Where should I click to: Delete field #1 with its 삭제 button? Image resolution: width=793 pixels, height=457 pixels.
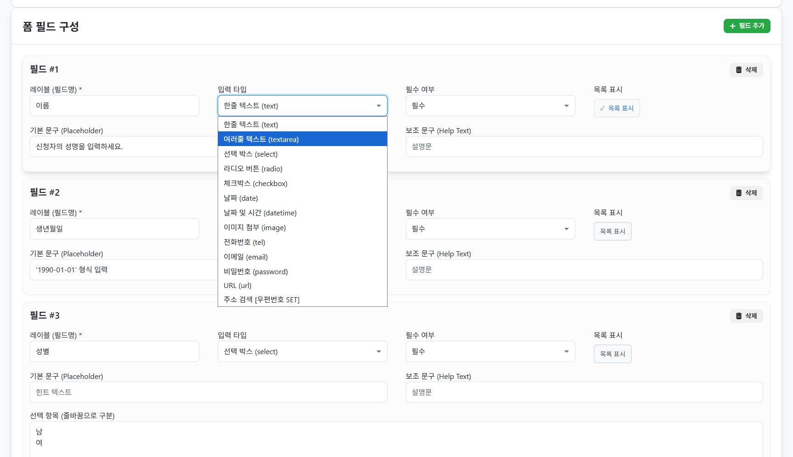[x=746, y=70]
